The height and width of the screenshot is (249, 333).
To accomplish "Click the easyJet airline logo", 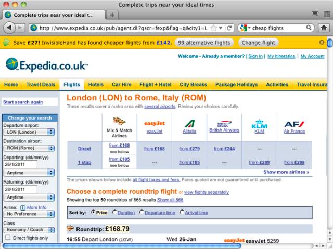I will coord(155,123).
